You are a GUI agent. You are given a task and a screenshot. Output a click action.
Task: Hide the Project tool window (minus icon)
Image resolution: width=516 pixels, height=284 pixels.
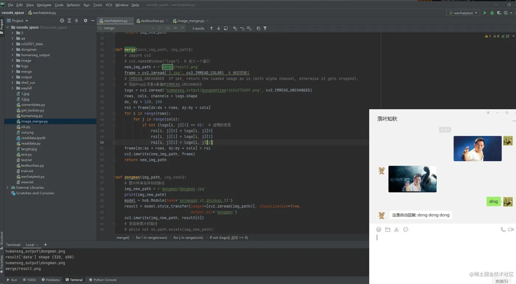93,21
